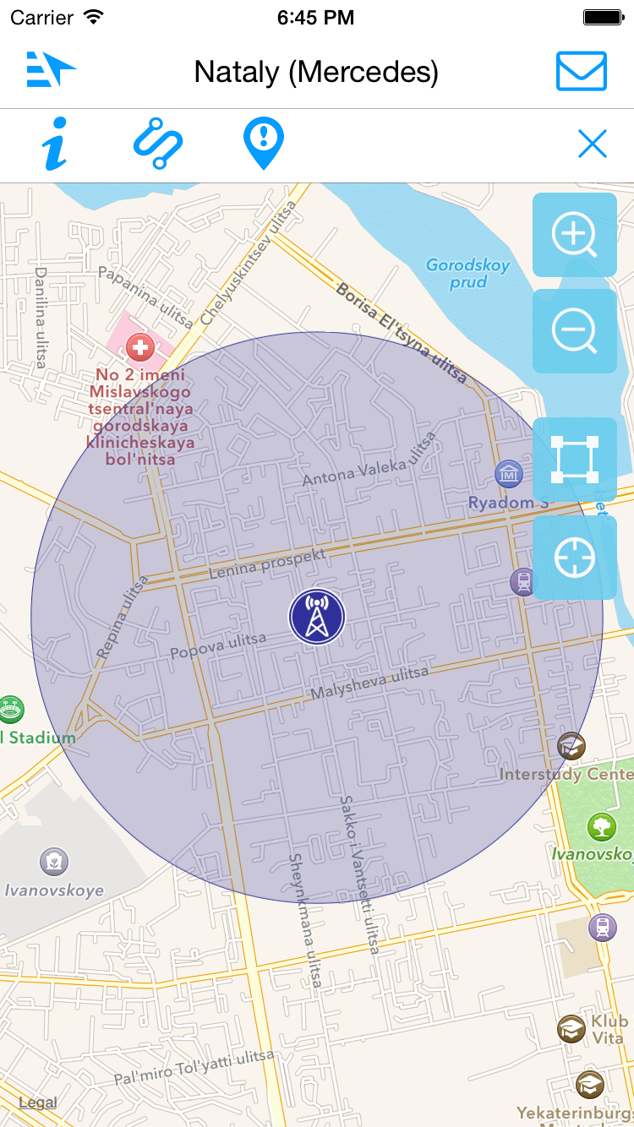The width and height of the screenshot is (634, 1127).
Task: Tap the Interstudy Center marker
Action: click(x=571, y=746)
